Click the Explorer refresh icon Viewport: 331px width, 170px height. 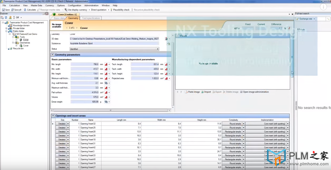click(6, 18)
